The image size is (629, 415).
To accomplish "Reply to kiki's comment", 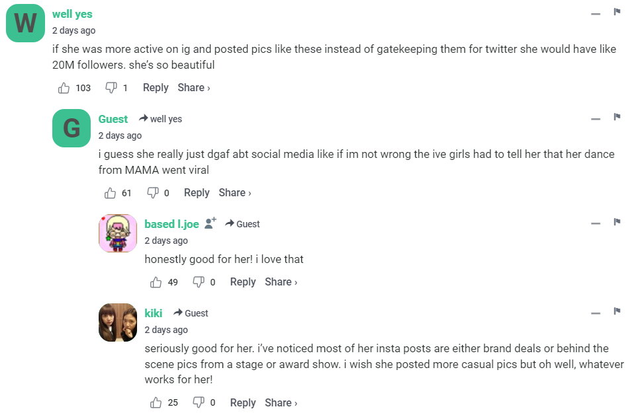I will [243, 403].
